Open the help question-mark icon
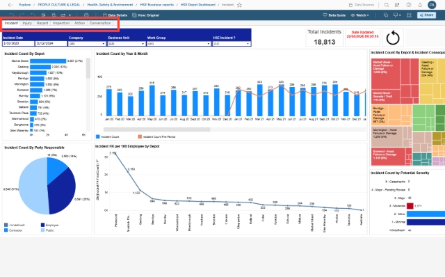This screenshot has width=445, height=277. click(409, 5)
